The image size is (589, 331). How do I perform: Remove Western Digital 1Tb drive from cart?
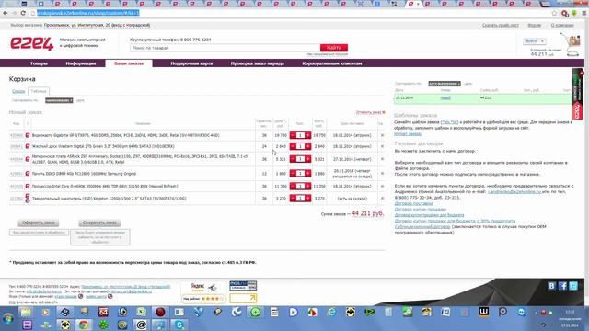coord(382,146)
